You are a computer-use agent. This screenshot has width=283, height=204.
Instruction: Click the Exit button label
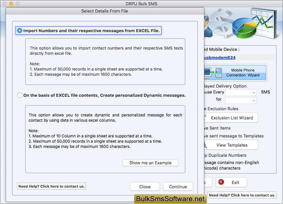pos(235,182)
